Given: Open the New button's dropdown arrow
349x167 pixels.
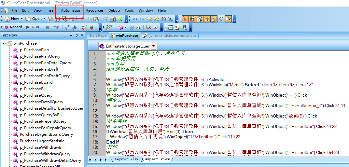Looking at the screenshot, I should (22, 19).
